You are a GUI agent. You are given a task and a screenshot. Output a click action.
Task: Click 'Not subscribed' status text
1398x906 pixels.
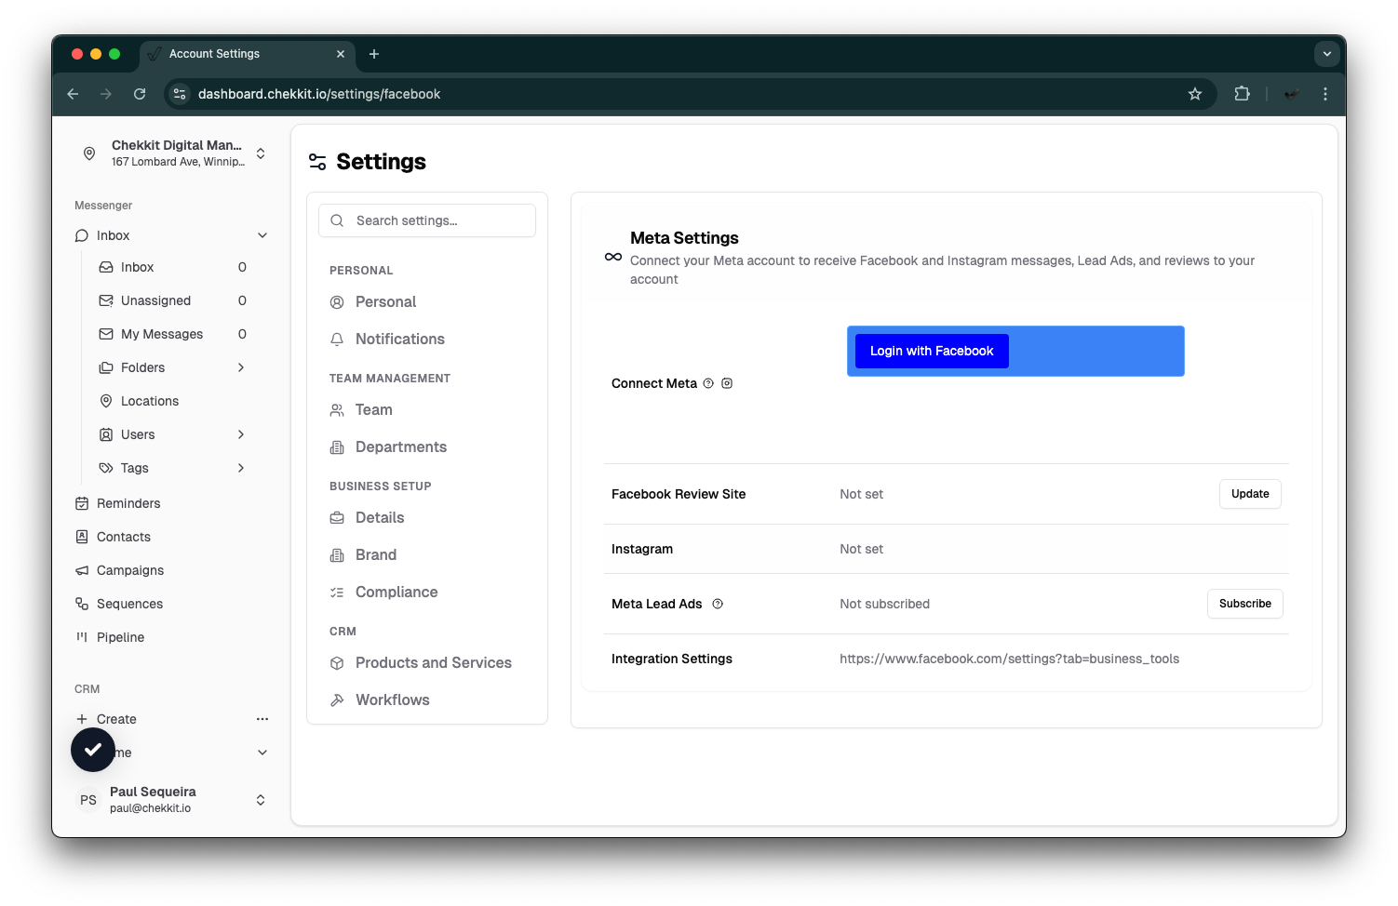(x=884, y=604)
